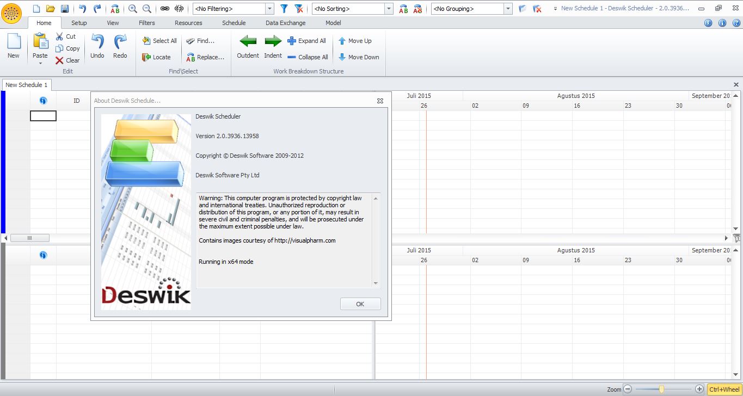This screenshot has height=396, width=743.
Task: Click the Save icon in quick access toolbar
Action: click(65, 8)
